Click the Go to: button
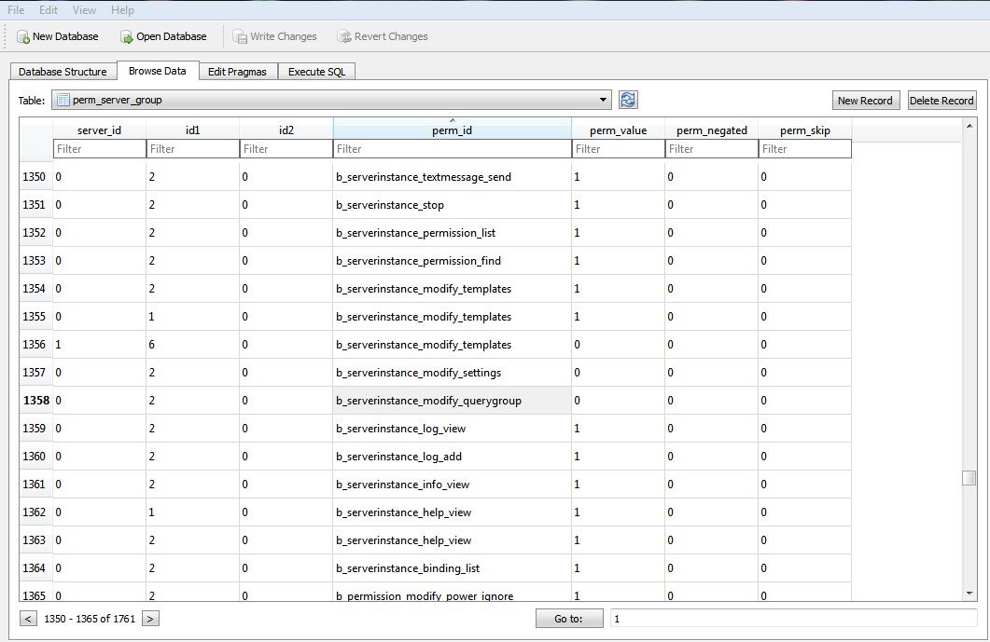 point(569,619)
